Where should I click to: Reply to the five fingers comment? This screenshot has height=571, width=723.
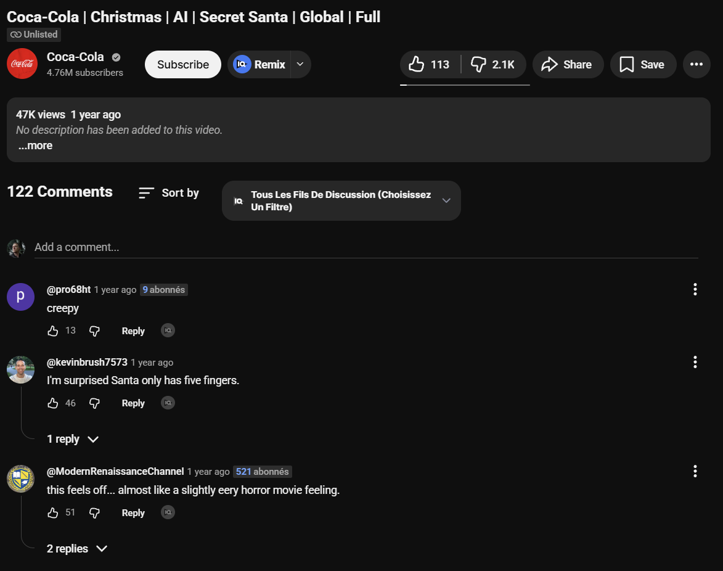coord(133,403)
